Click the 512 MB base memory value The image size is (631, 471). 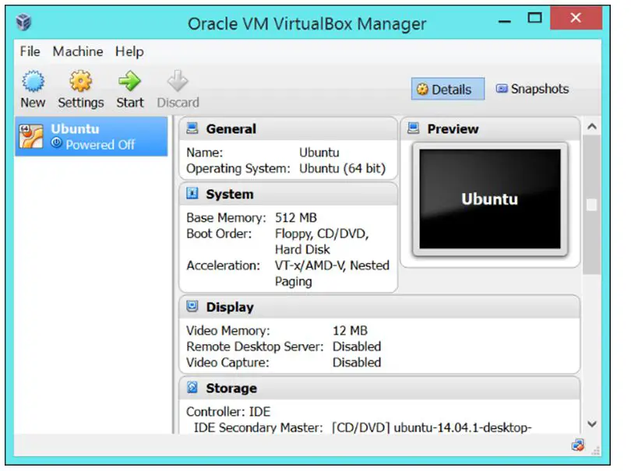296,218
